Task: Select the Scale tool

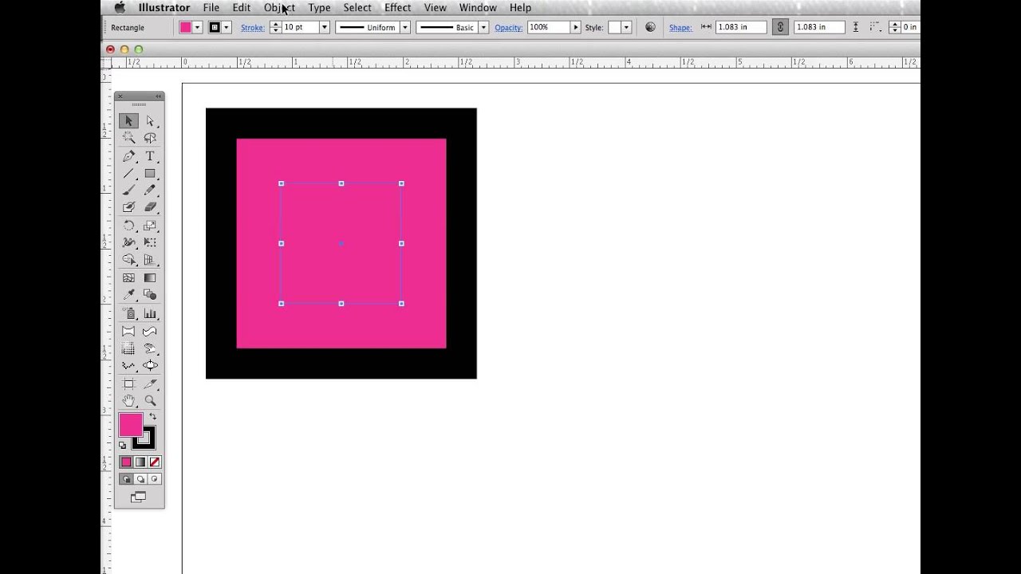Action: click(x=150, y=226)
